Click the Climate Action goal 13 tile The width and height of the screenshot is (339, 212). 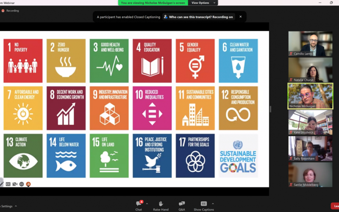(23, 156)
